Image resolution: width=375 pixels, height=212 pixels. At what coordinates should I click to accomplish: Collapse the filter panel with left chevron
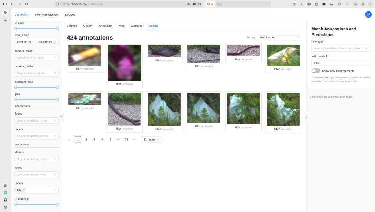pyautogui.click(x=62, y=116)
